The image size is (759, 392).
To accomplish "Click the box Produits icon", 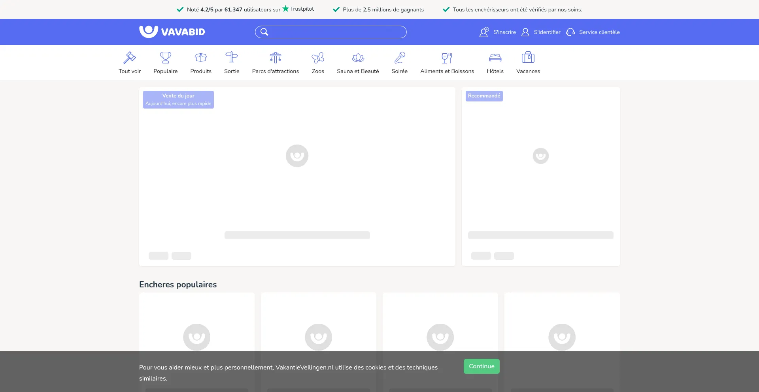I will [x=201, y=58].
